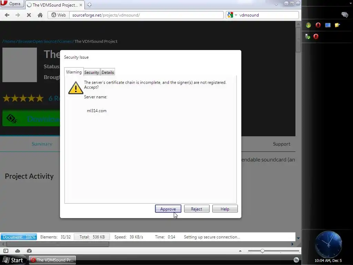Screen dimensions: 353x265
Task: Click the ml314.com server name
Action: pyautogui.click(x=97, y=111)
